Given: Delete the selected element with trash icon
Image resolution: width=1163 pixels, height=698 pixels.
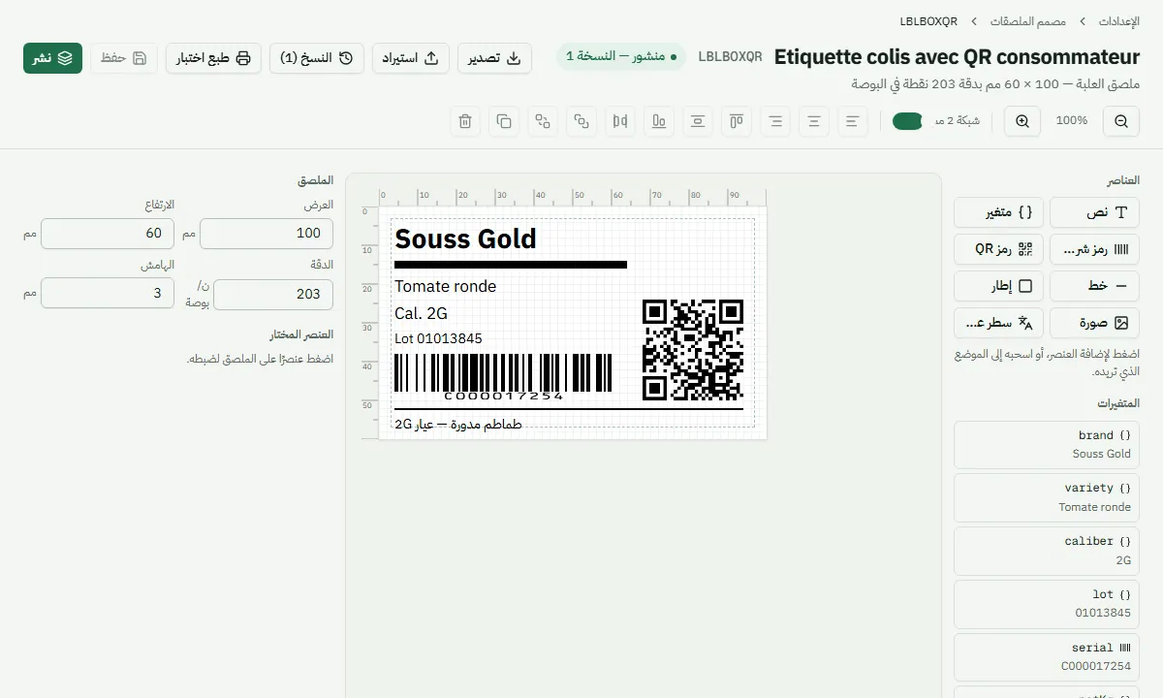Looking at the screenshot, I should click(465, 121).
